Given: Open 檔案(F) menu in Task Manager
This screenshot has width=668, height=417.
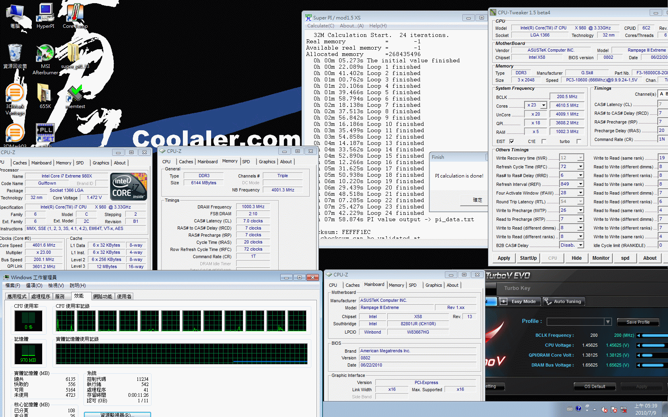Looking at the screenshot, I should 12,286.
